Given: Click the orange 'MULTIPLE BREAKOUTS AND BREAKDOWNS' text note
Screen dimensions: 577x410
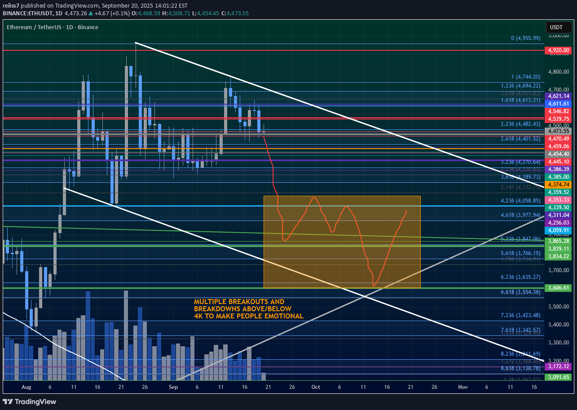Looking at the screenshot, I should tap(249, 309).
